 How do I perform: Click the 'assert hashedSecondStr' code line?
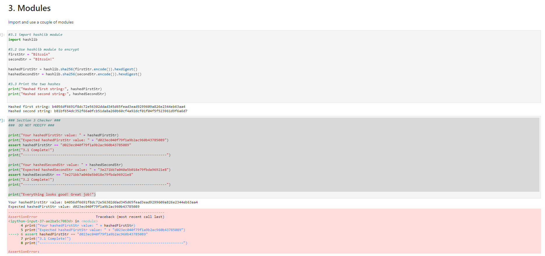pyautogui.click(x=71, y=175)
